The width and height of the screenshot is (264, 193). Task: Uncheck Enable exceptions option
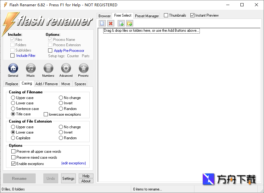pos(13,163)
